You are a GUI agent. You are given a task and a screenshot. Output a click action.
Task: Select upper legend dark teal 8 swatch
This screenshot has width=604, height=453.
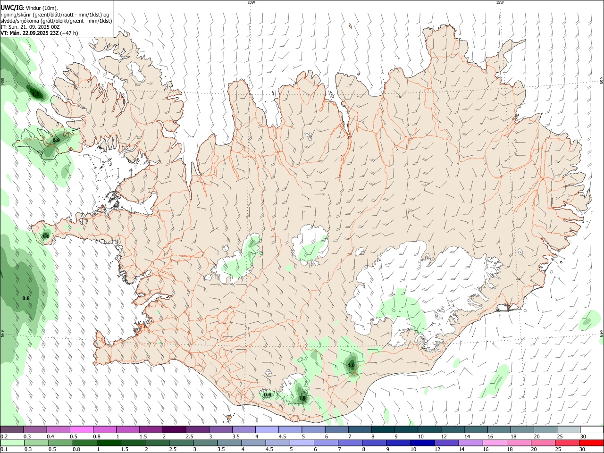click(383, 429)
